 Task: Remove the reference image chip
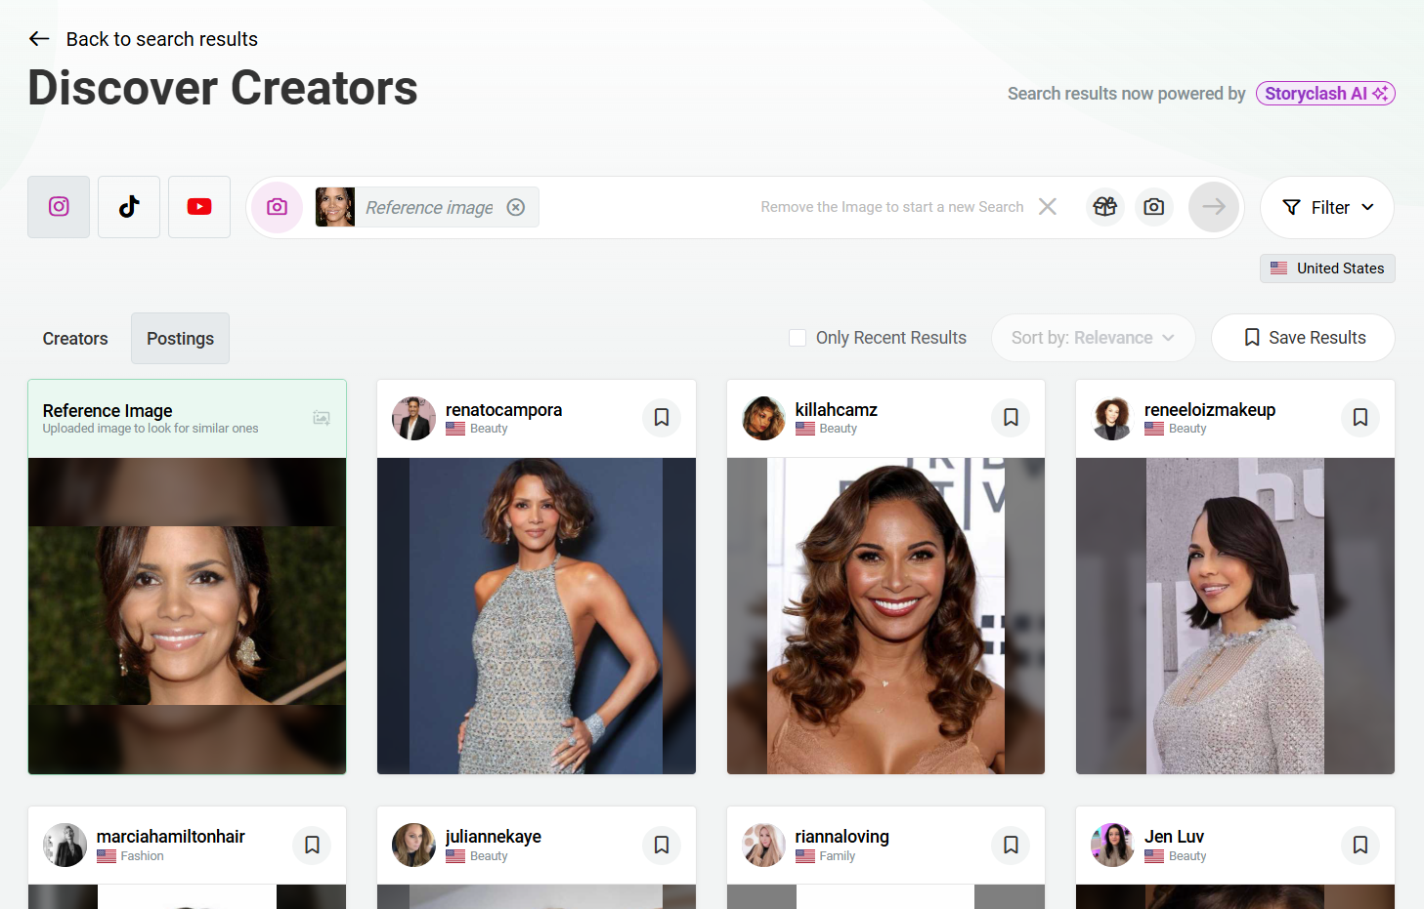click(516, 207)
